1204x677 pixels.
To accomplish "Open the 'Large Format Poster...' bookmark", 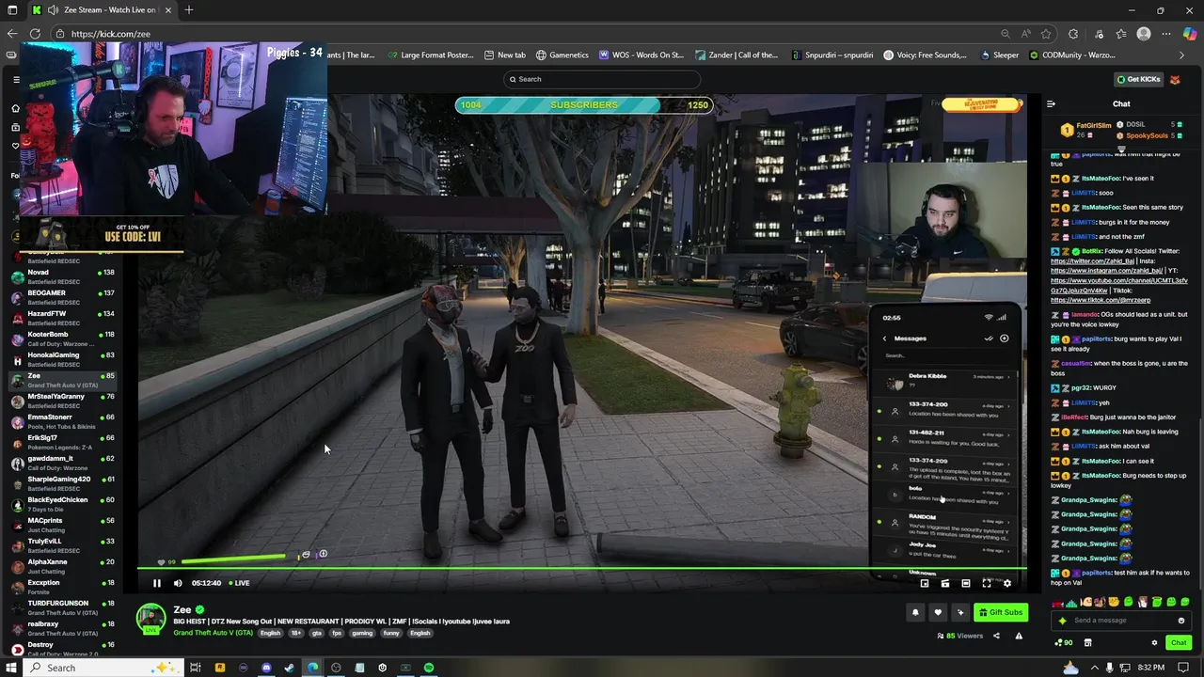I will click(430, 55).
